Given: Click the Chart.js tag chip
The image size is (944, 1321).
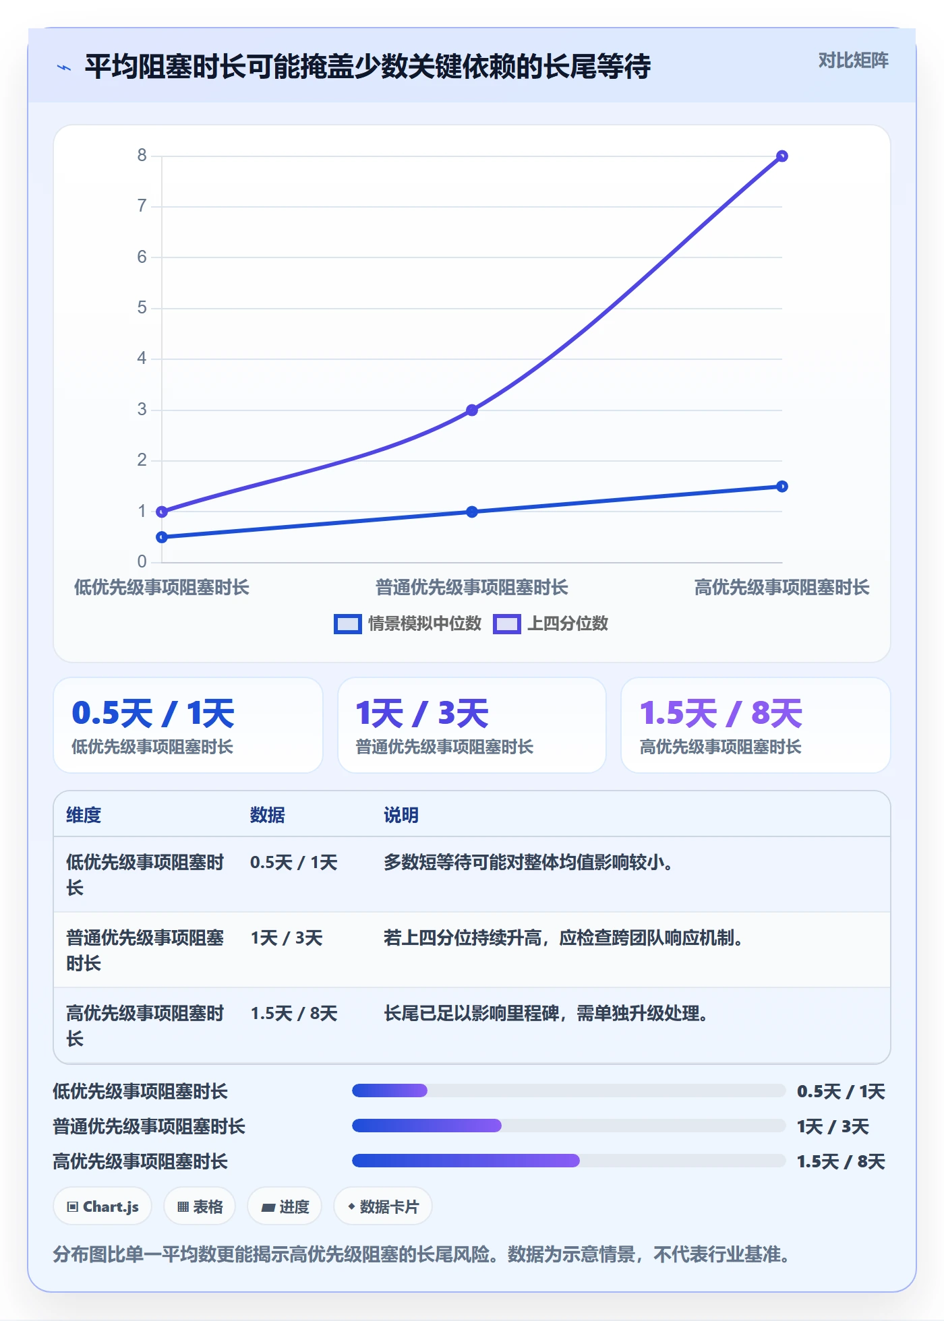Looking at the screenshot, I should click(102, 1206).
